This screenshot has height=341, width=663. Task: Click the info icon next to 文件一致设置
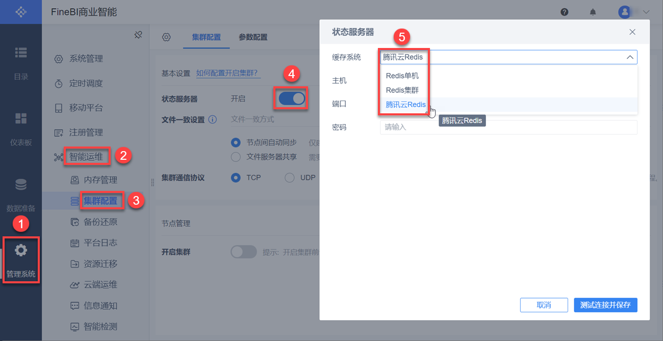pos(213,119)
